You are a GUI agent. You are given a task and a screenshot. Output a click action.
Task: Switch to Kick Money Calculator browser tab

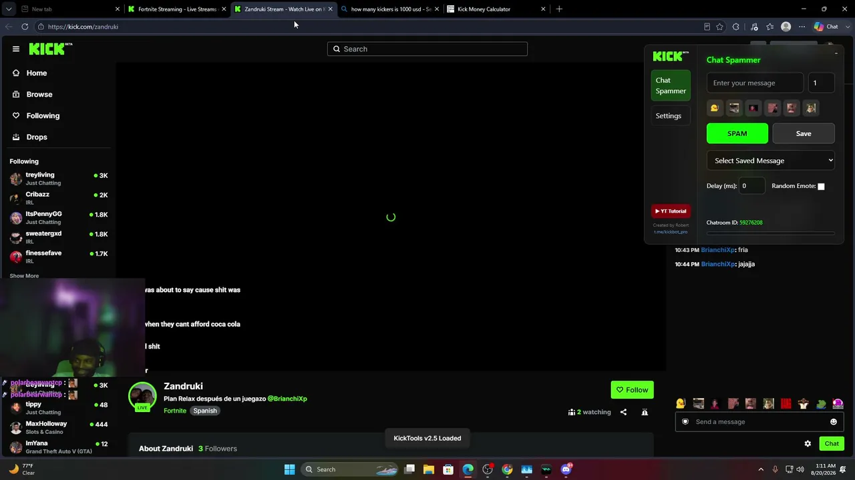point(496,9)
